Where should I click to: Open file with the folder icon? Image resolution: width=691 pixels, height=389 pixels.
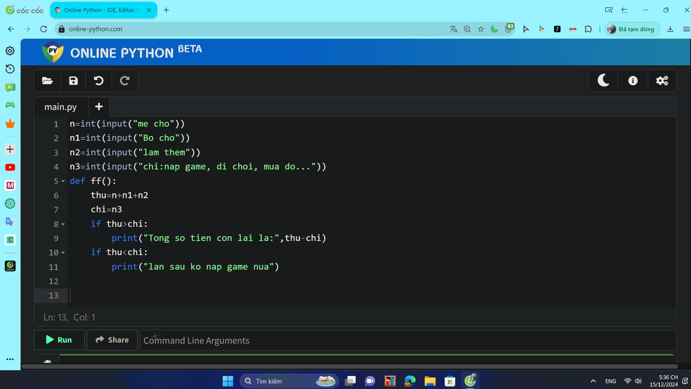47,81
